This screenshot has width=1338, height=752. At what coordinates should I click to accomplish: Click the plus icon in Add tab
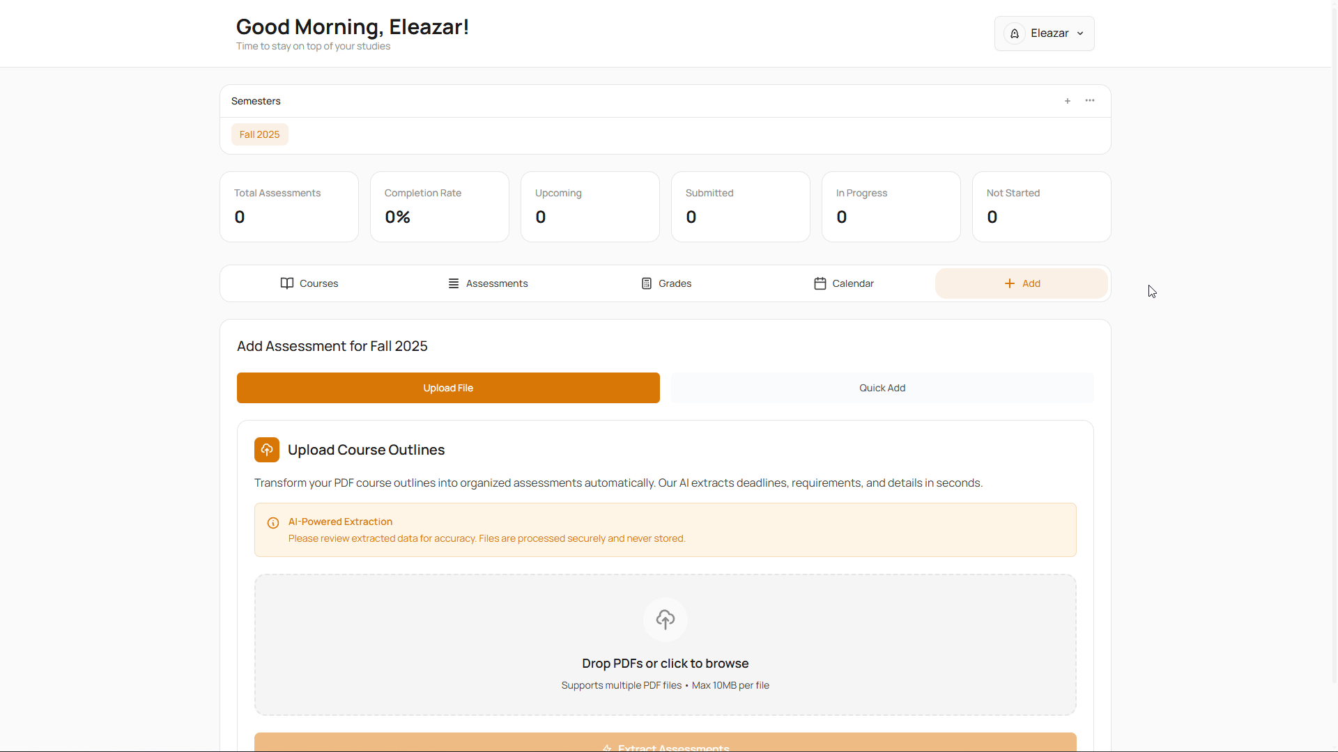[x=1010, y=283]
